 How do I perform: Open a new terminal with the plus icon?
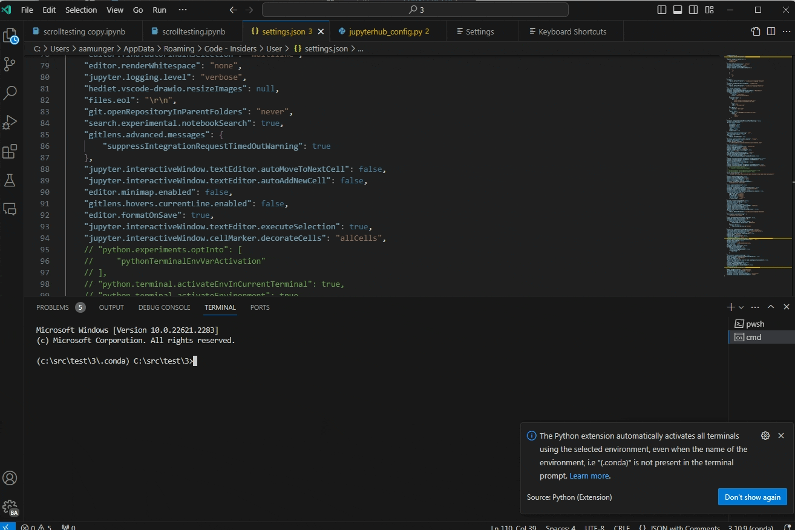(730, 307)
